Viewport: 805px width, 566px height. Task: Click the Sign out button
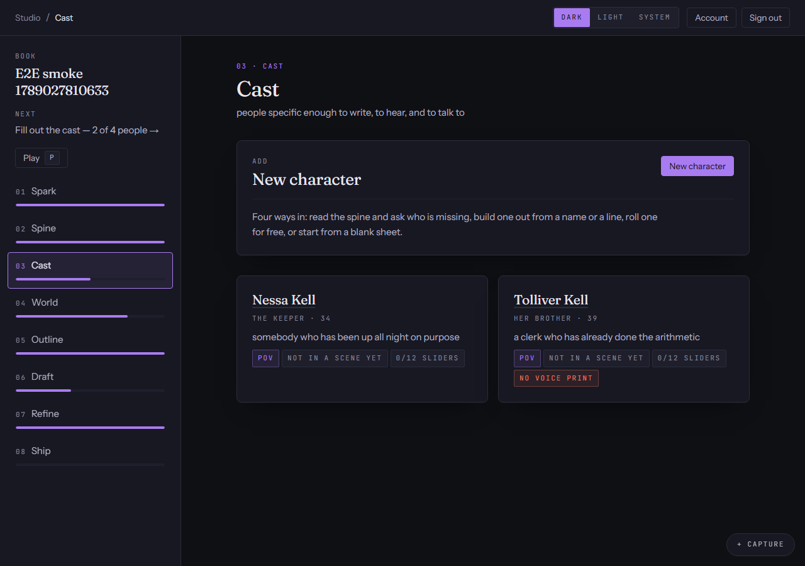click(x=765, y=18)
